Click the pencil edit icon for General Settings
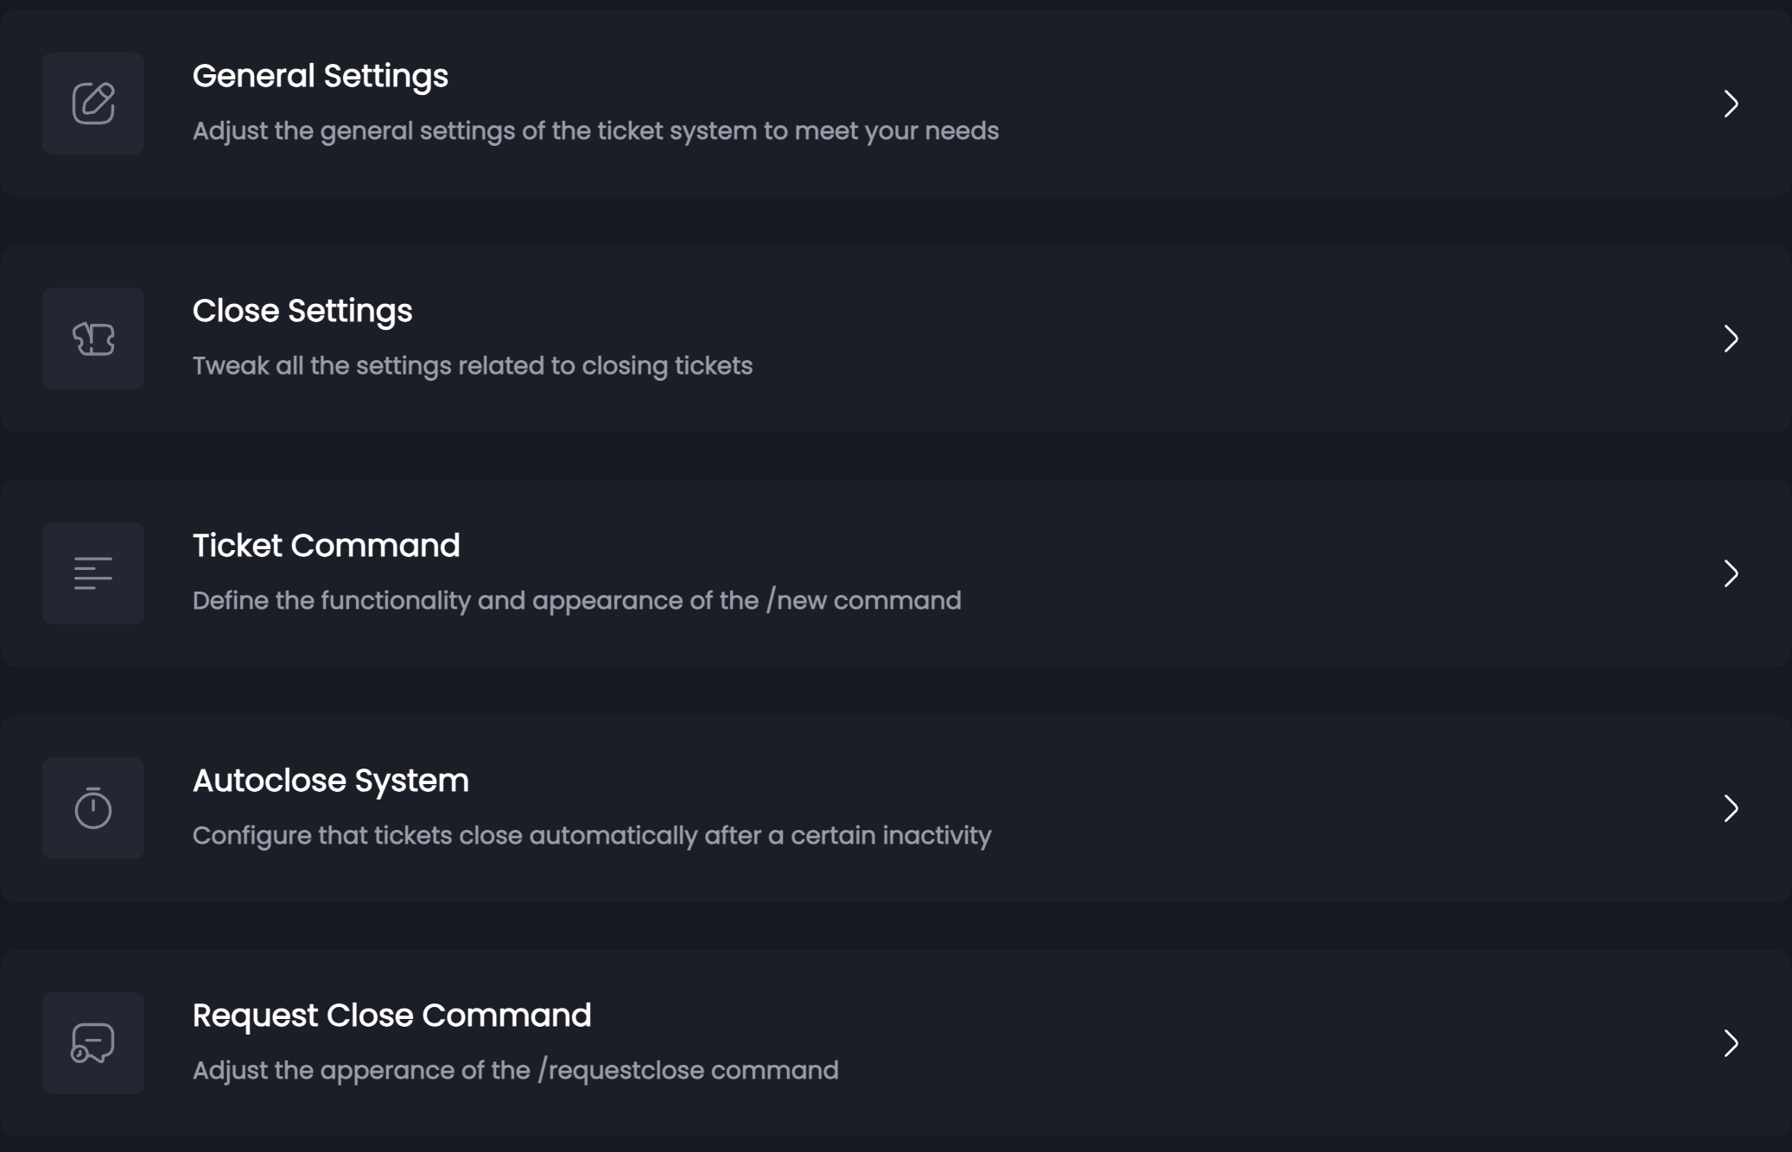1792x1152 pixels. [x=93, y=104]
